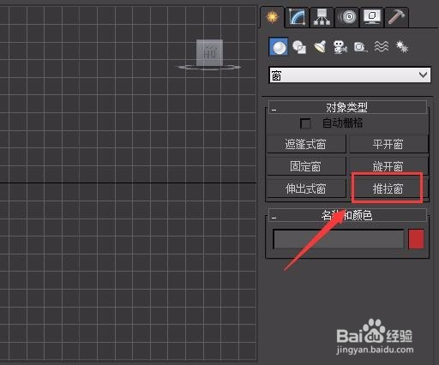Switch to the Motion panel tab
The height and width of the screenshot is (365, 439).
[347, 17]
